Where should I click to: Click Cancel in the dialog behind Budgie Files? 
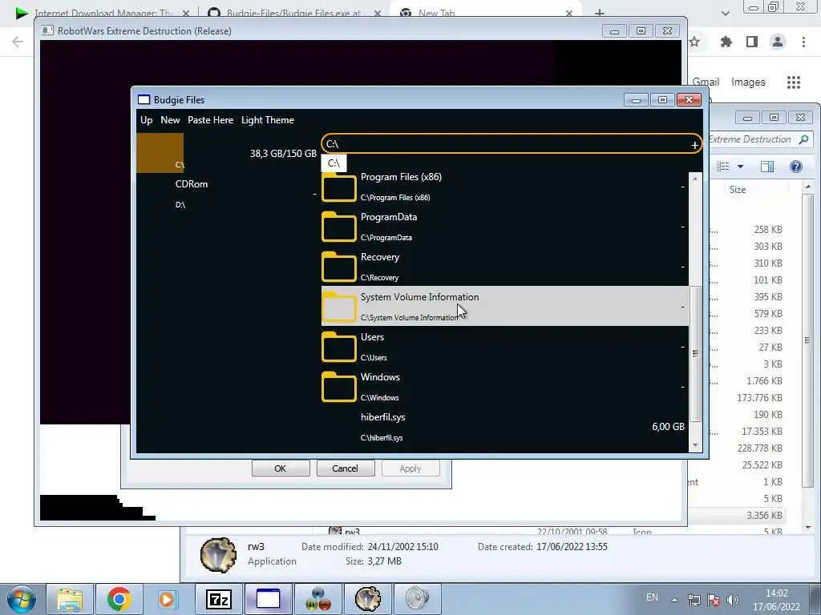[x=345, y=468]
